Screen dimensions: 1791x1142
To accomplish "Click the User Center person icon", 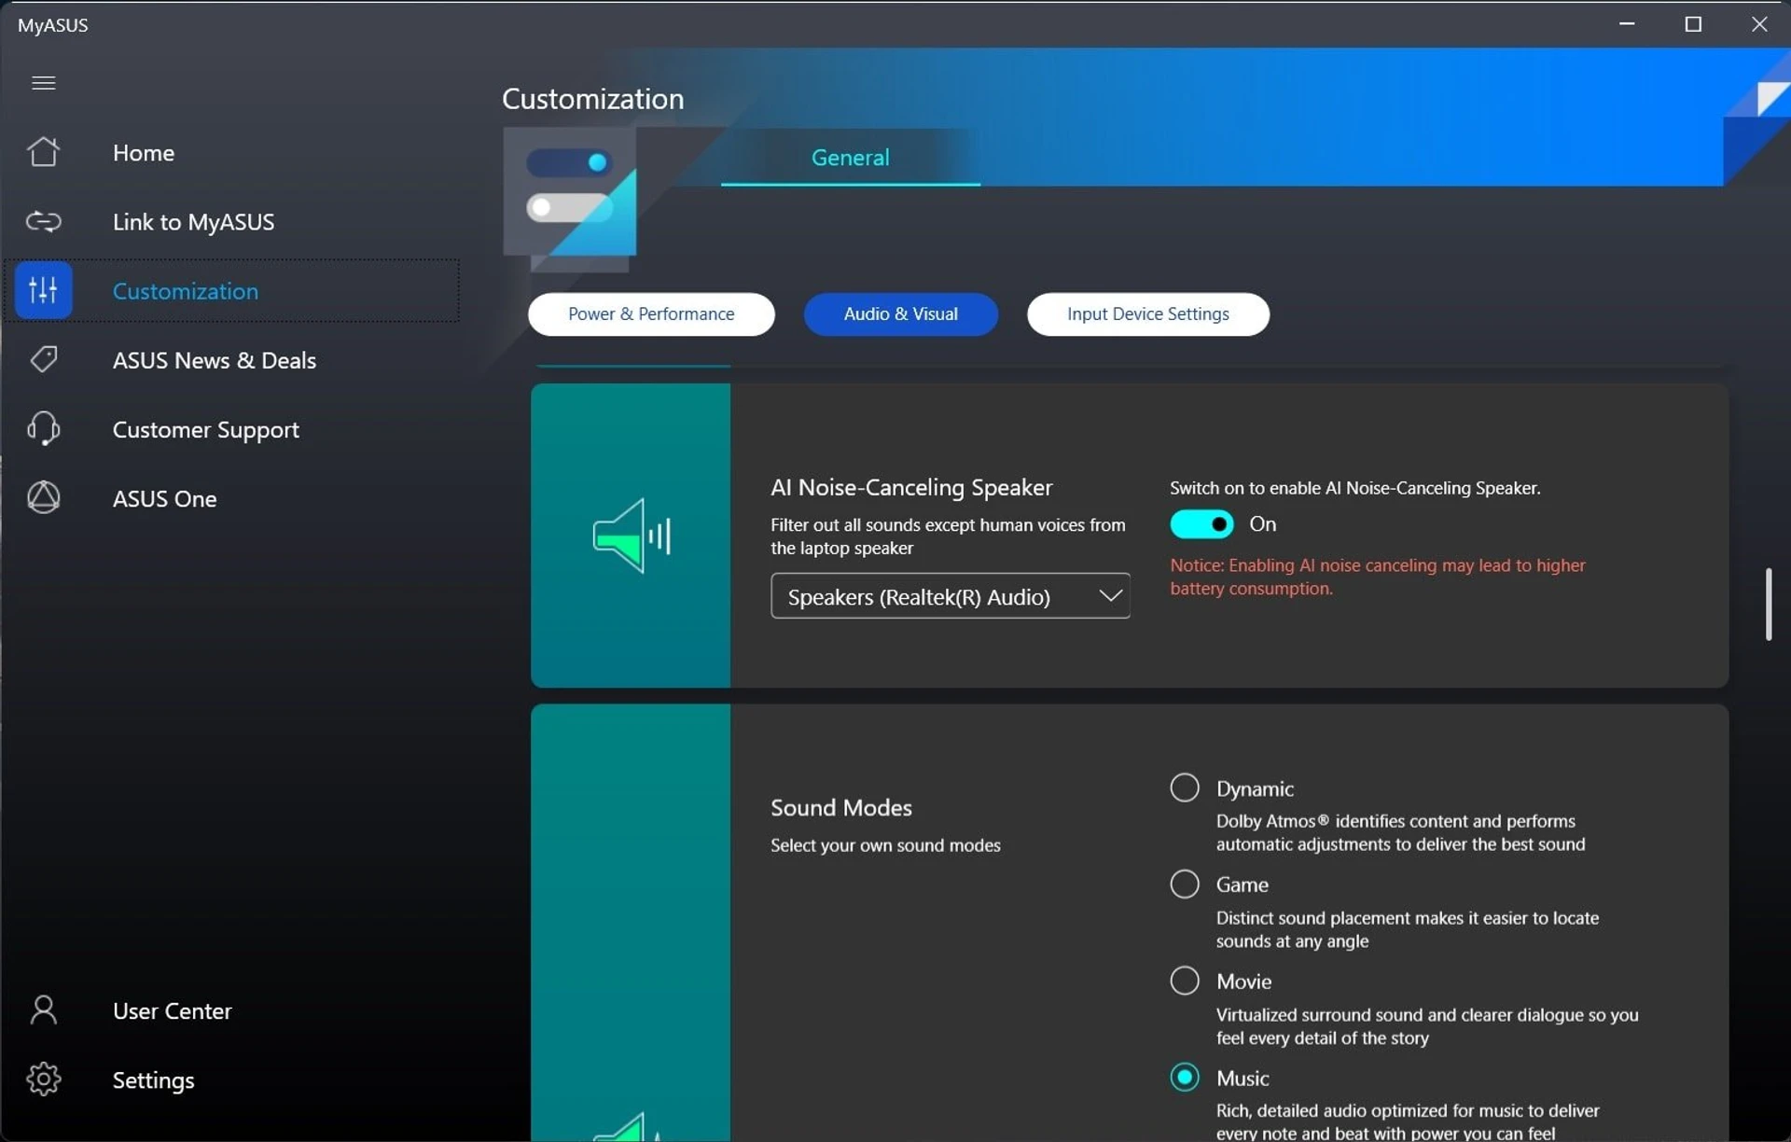I will tap(43, 1010).
